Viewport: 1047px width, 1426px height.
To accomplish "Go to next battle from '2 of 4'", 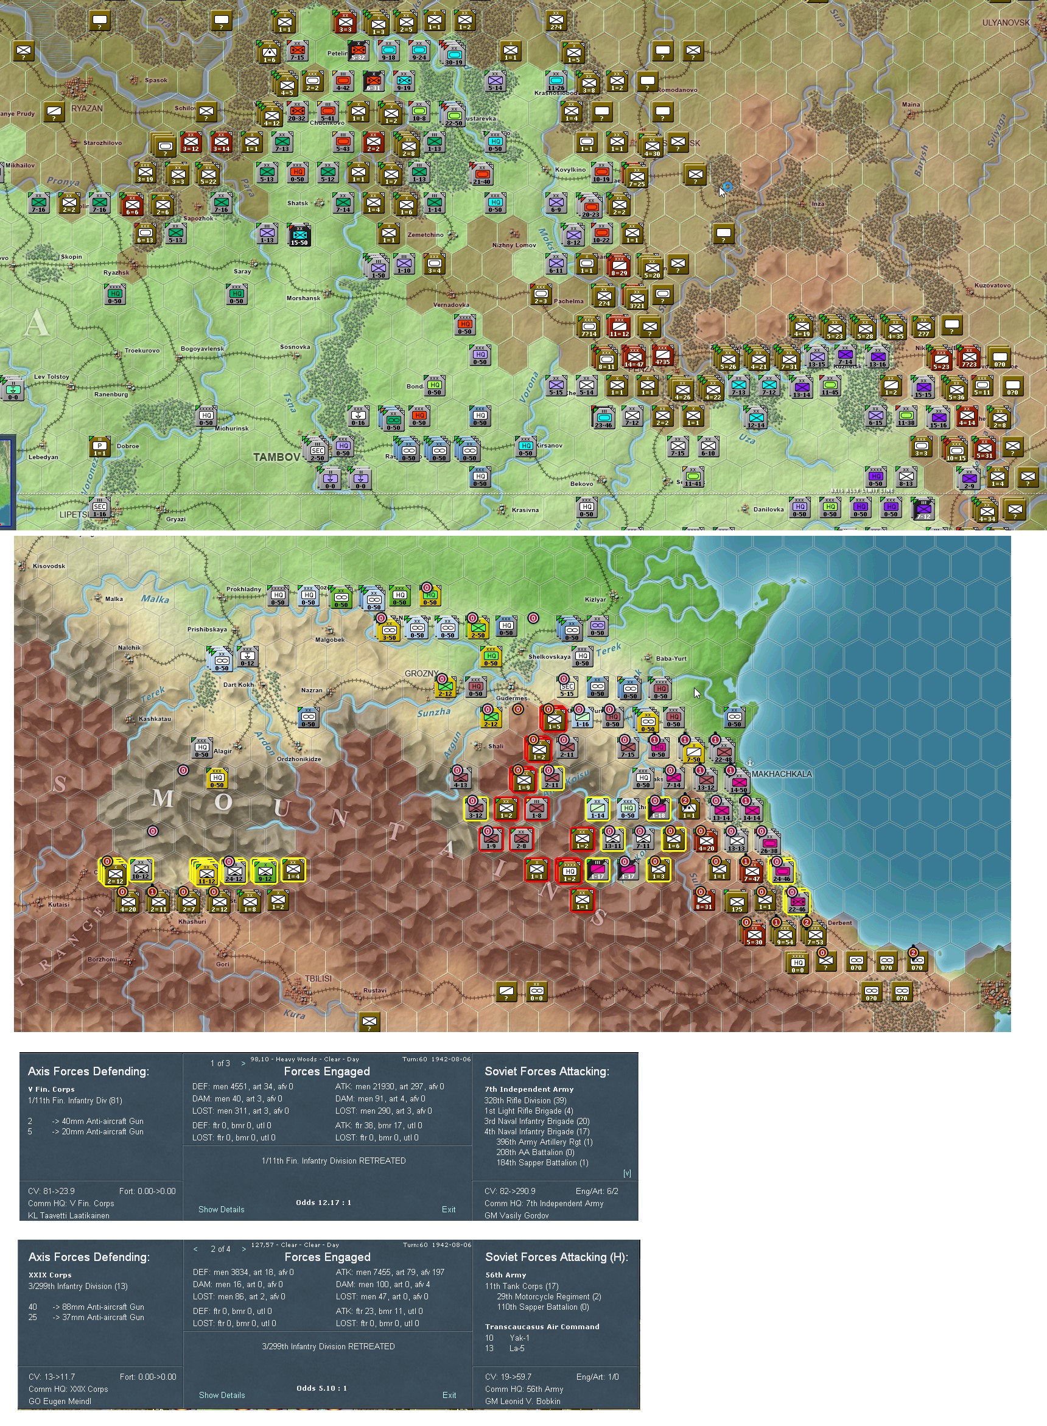I will click(243, 1249).
